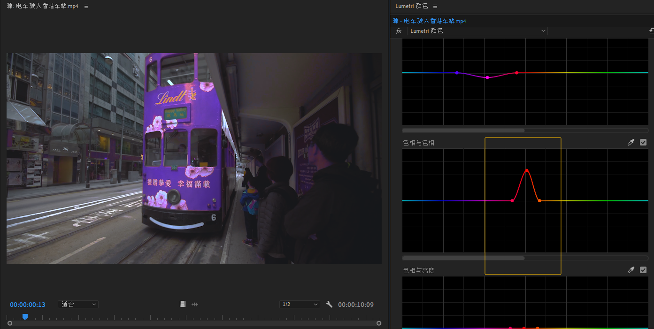Click the 色相与亮度 section label
This screenshot has height=329, width=654.
(x=419, y=270)
